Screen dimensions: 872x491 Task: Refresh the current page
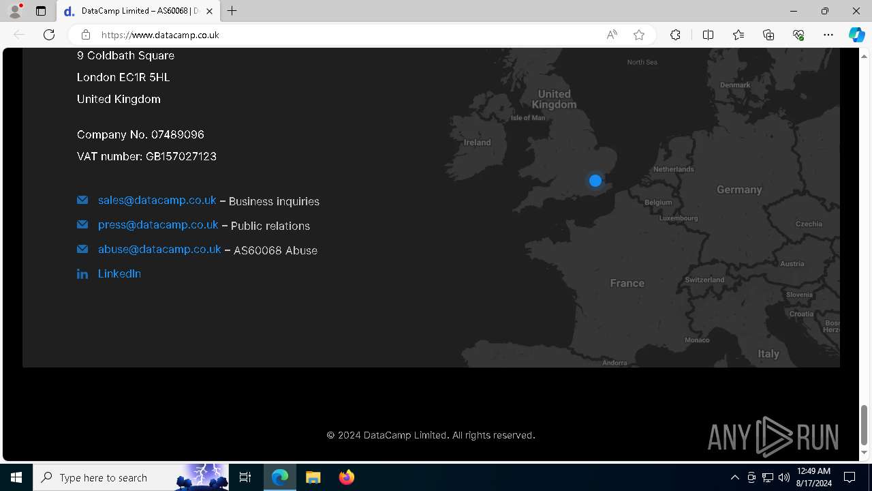pyautogui.click(x=49, y=35)
